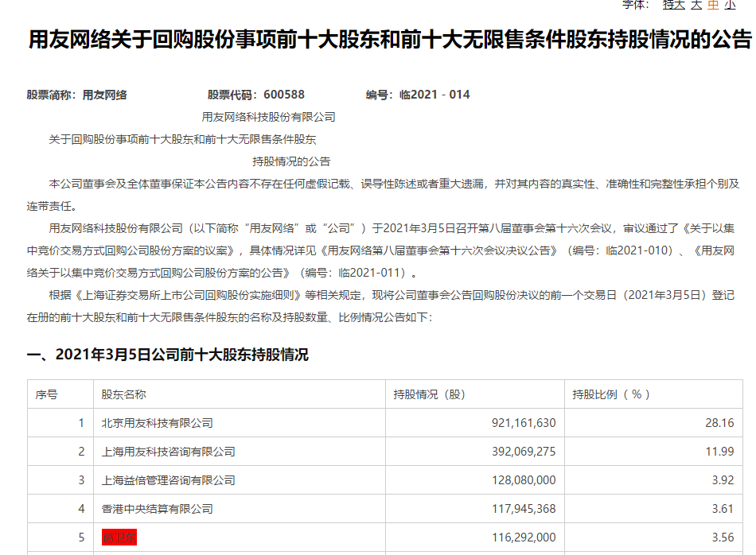Click share count 392,069,275

(524, 452)
